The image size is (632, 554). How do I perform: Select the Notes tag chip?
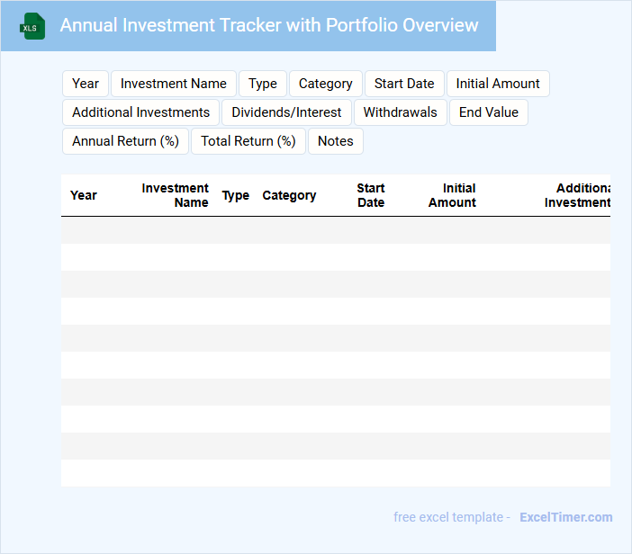pos(336,141)
